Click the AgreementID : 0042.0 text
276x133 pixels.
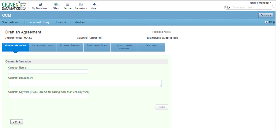pyautogui.click(x=19, y=38)
